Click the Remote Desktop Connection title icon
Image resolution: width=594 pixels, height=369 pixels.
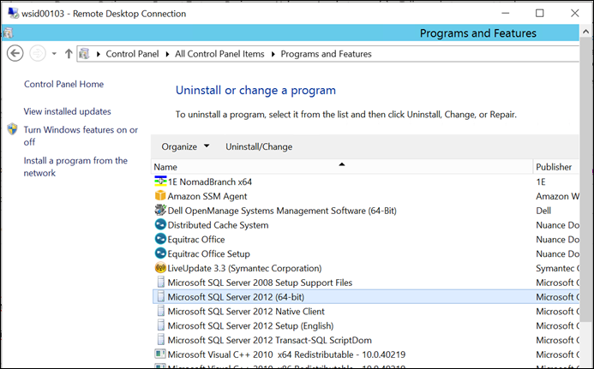13,13
